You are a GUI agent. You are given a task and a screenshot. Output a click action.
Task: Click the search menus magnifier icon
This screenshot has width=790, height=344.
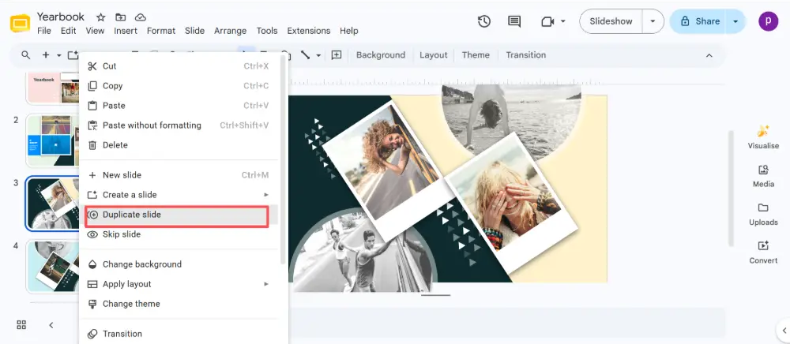(x=26, y=55)
